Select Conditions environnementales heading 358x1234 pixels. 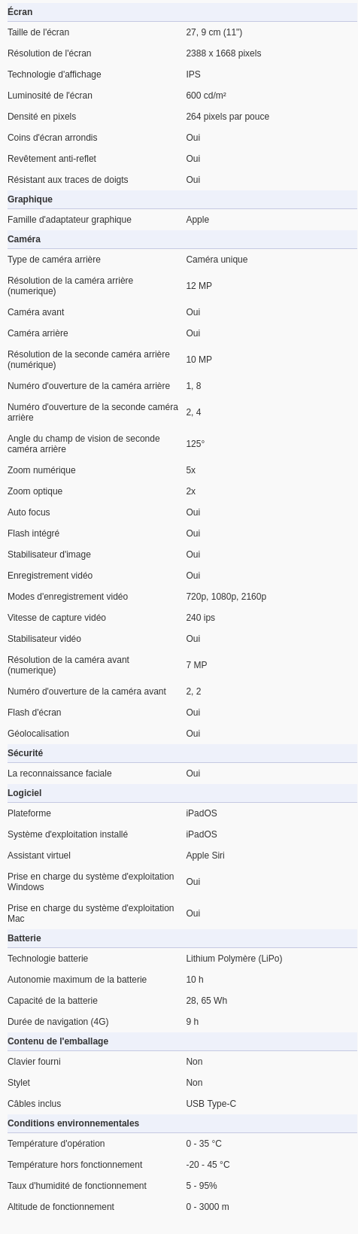click(73, 1123)
